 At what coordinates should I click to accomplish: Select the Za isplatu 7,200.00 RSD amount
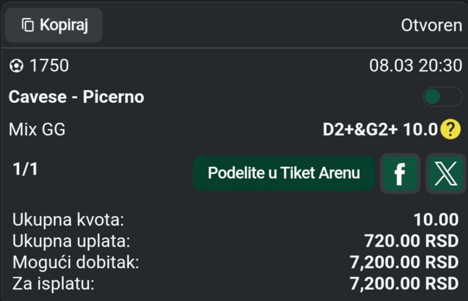[x=404, y=283]
